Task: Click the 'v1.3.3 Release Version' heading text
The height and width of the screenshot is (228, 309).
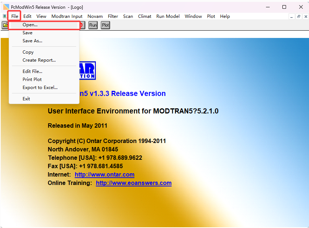Action: (x=128, y=93)
